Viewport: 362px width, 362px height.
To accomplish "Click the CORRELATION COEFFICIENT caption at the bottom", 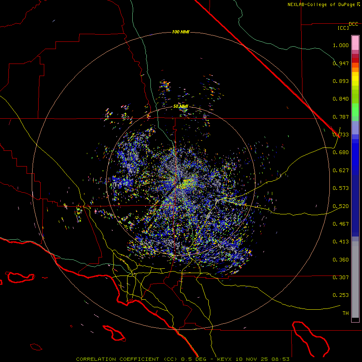I will pos(117,359).
